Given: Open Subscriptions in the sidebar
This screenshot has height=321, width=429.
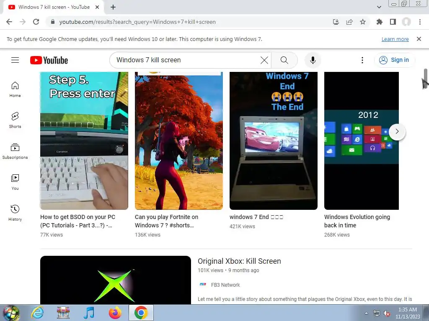Looking at the screenshot, I should click(15, 151).
